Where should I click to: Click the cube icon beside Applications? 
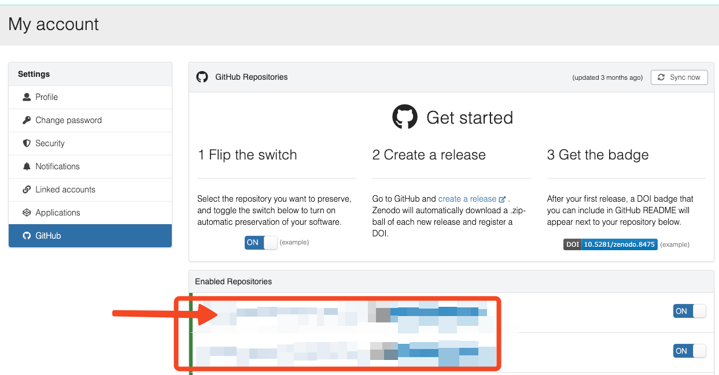click(27, 213)
